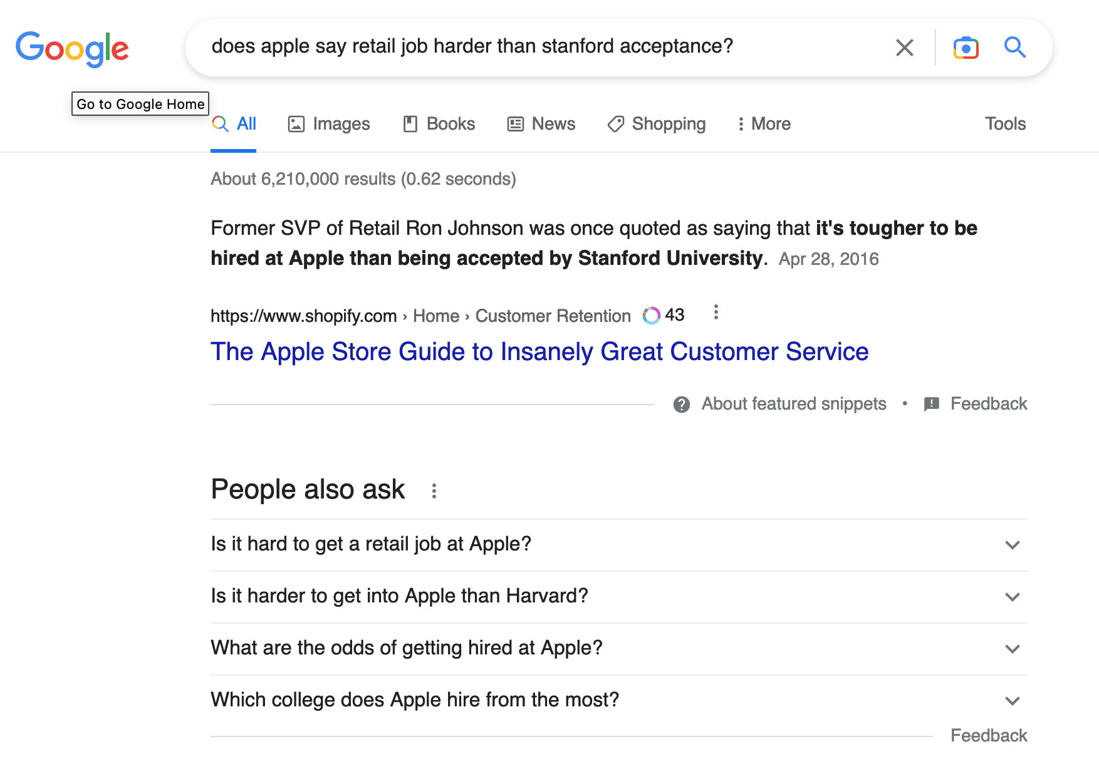The height and width of the screenshot is (774, 1099).
Task: Select the All results tab
Action: coord(234,124)
